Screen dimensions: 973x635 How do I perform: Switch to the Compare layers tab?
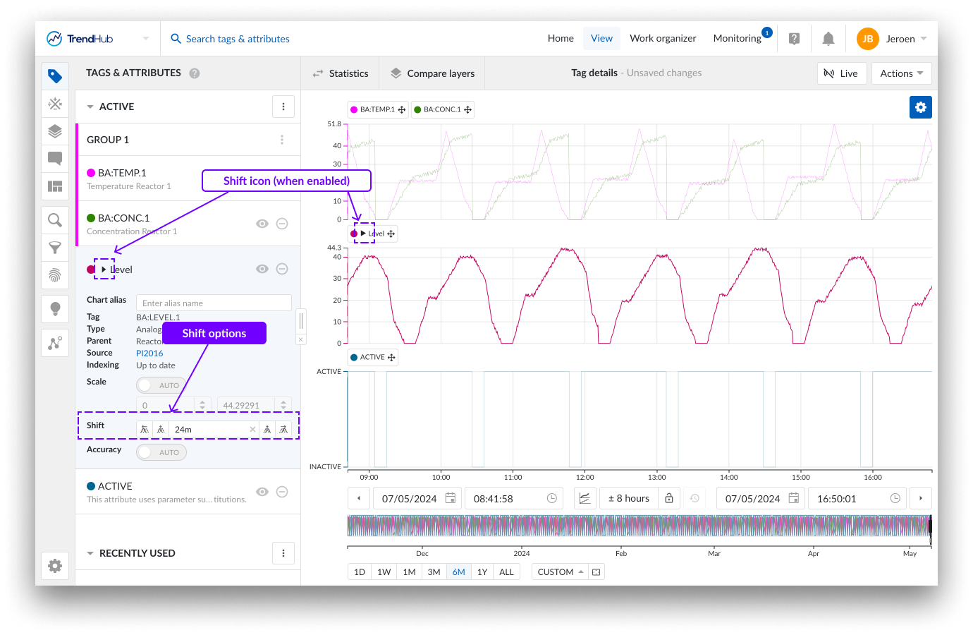[x=432, y=73]
